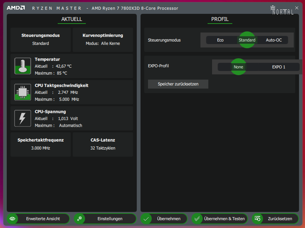
Task: Click the AMD Ryzen 7 7800X3D processor title
Action: (135, 8)
